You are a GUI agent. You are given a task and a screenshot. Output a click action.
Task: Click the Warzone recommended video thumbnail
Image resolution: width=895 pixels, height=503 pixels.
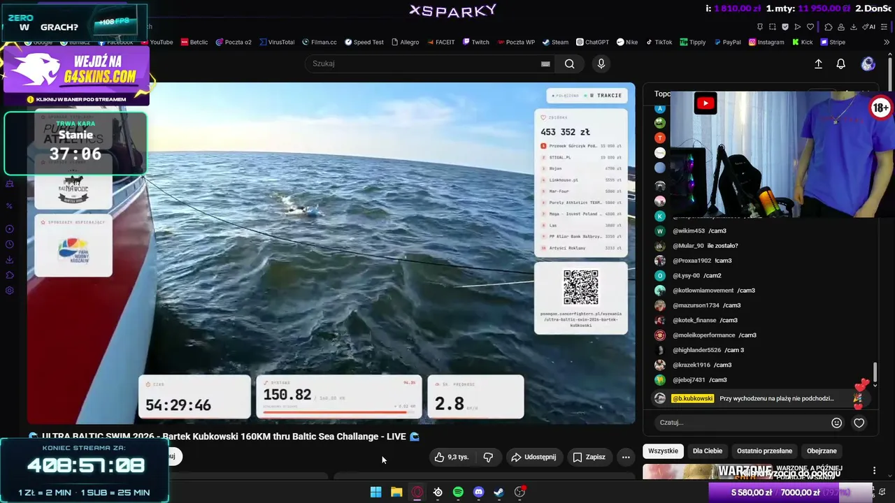(708, 472)
